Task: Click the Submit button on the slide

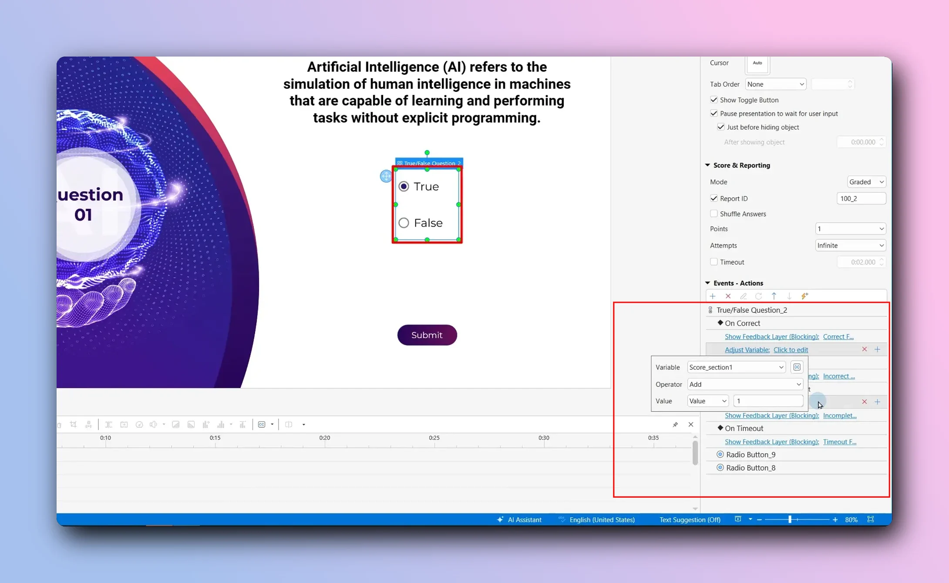Action: [x=427, y=335]
